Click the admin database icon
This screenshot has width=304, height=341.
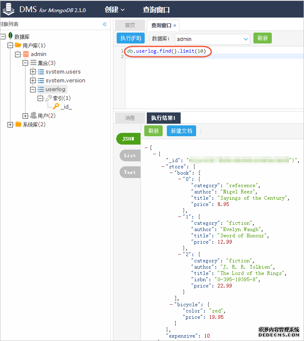(x=26, y=54)
